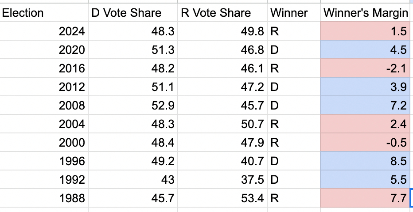The width and height of the screenshot is (413, 212).
Task: Click the 2016 R vote share cell 46.1
Action: click(x=222, y=68)
